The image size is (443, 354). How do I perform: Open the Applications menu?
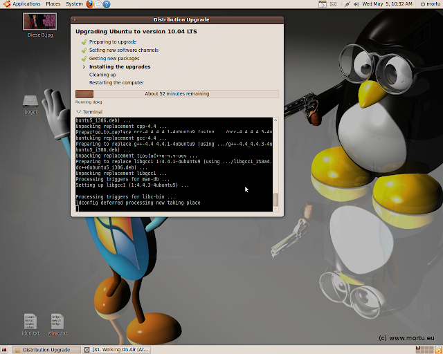point(26,4)
